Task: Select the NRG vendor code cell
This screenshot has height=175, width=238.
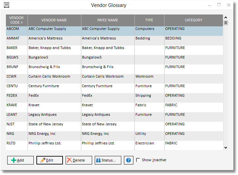Action: coord(17,136)
